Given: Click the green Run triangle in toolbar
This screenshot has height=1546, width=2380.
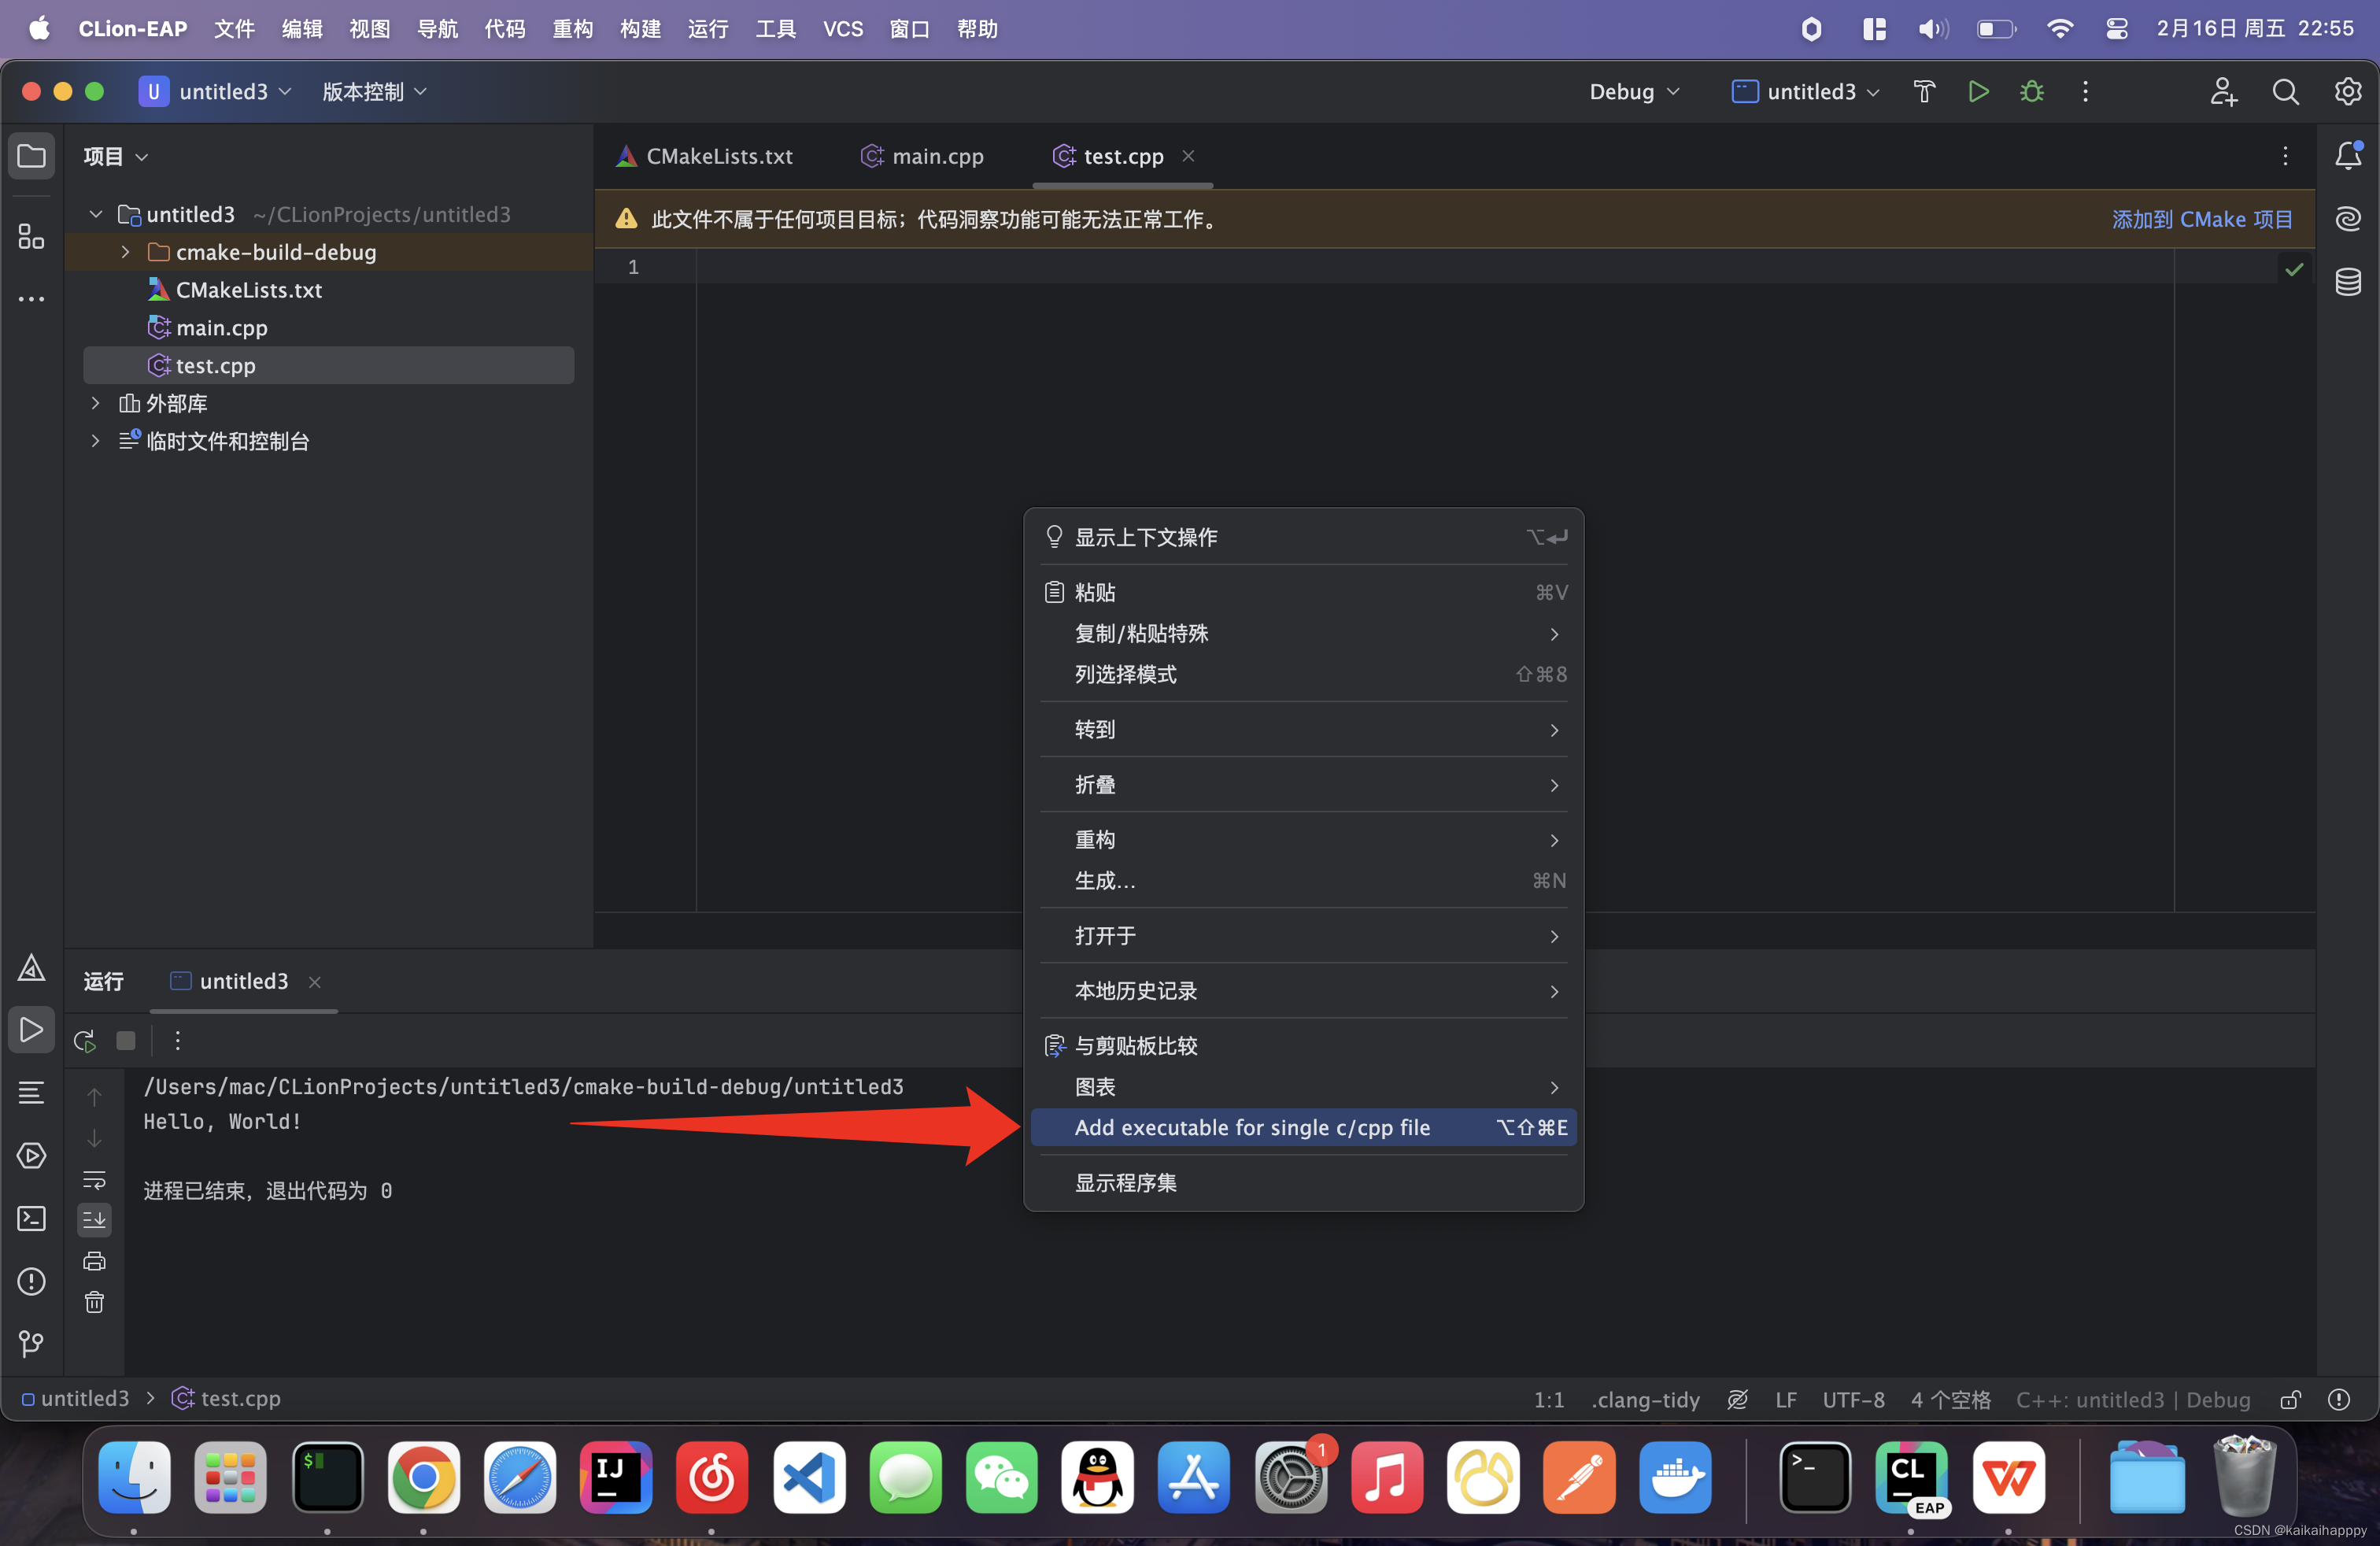Looking at the screenshot, I should tap(1977, 92).
